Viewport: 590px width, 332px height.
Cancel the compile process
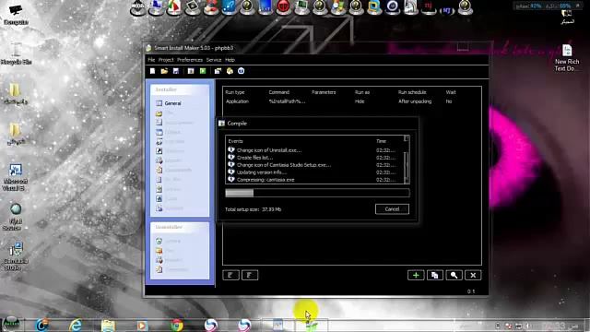[392, 209]
